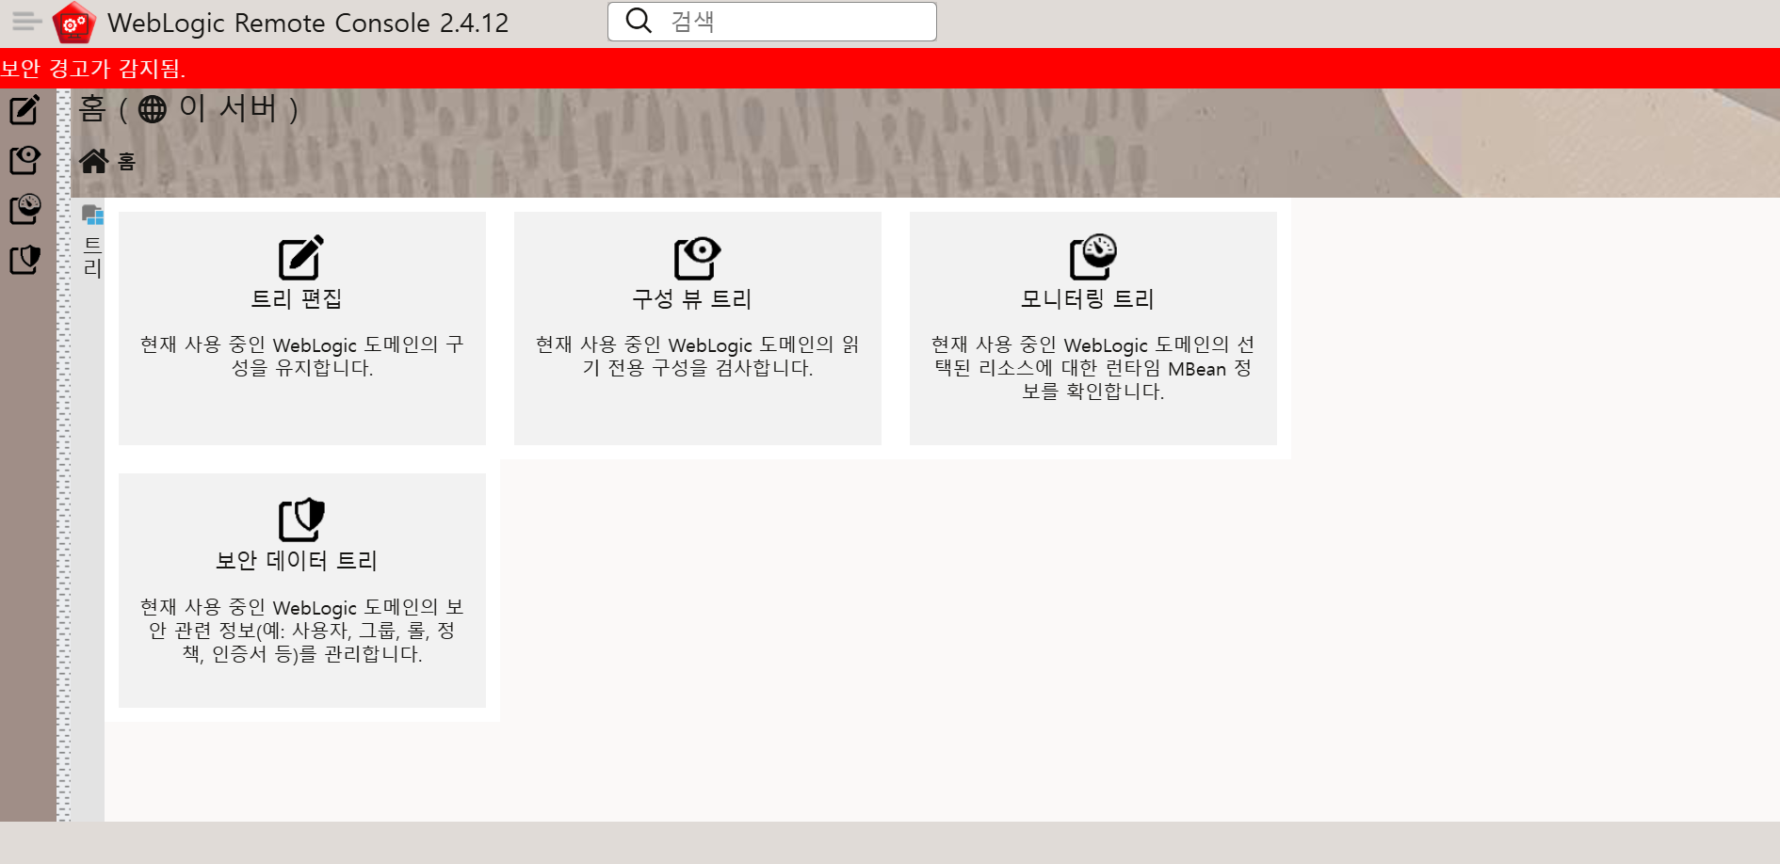The width and height of the screenshot is (1780, 864).
Task: Open the 트리 편집 card title
Action: [297, 299]
